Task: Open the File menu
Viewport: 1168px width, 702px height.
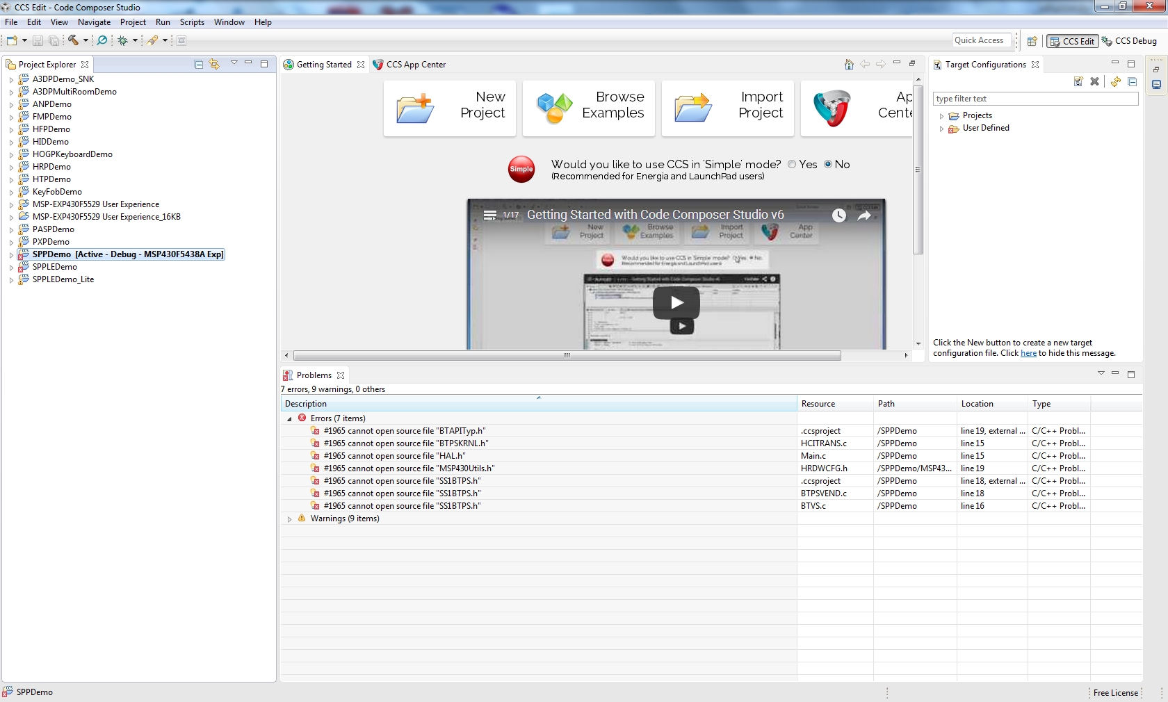Action: pyautogui.click(x=11, y=22)
